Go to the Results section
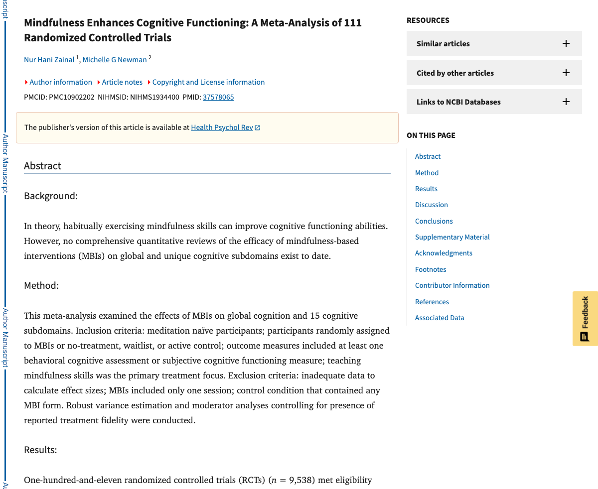 [426, 189]
